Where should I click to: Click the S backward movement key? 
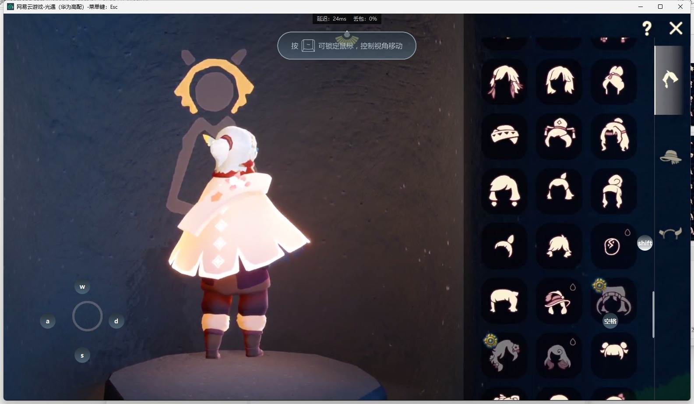[82, 355]
